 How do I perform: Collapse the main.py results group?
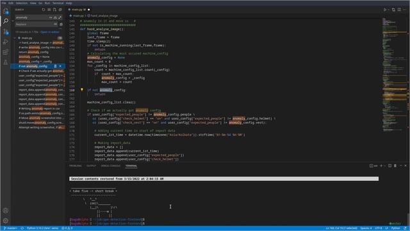(15, 38)
